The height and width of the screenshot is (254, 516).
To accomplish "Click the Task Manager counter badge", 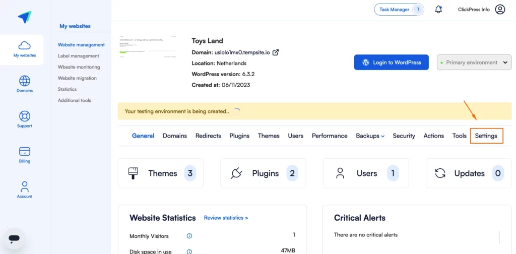I will click(x=418, y=10).
